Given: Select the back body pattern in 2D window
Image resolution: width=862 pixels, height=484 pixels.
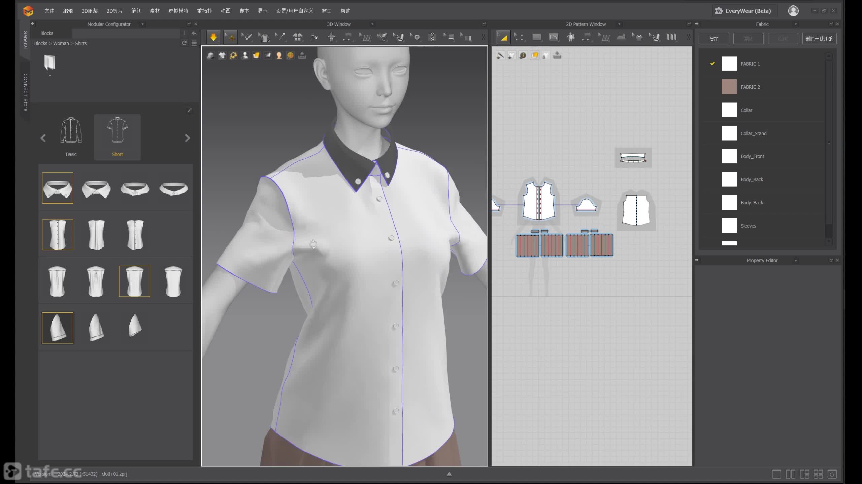Looking at the screenshot, I should pyautogui.click(x=636, y=210).
